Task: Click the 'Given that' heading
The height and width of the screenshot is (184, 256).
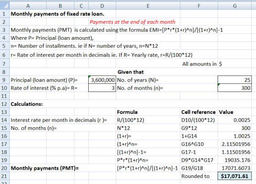Action: click(131, 72)
